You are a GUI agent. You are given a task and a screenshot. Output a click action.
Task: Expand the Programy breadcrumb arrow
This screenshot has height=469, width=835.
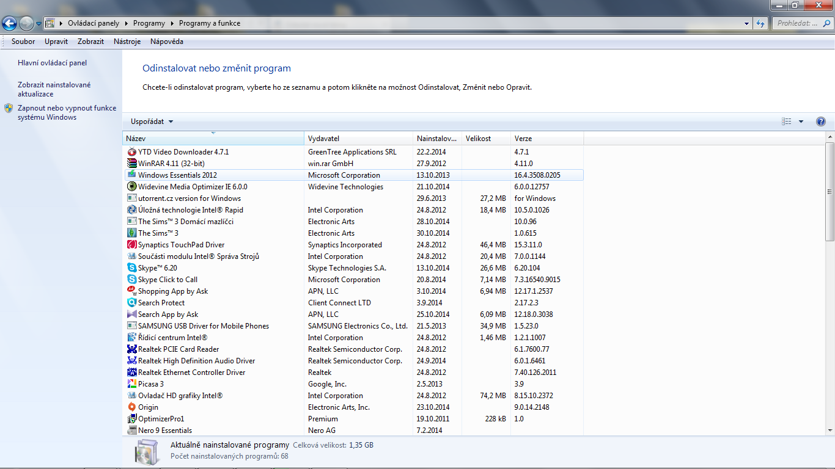172,24
